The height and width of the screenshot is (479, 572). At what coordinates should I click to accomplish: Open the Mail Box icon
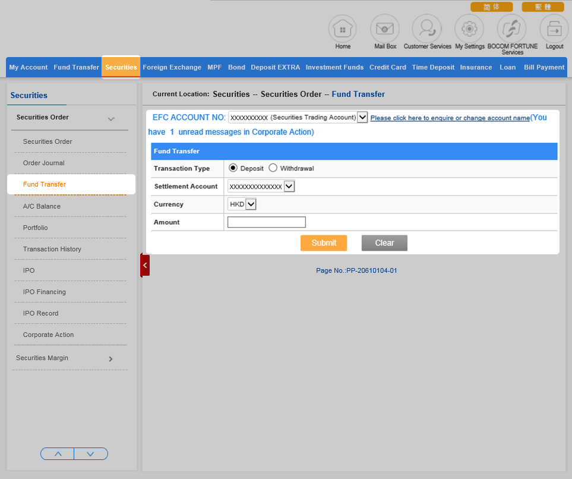[385, 29]
